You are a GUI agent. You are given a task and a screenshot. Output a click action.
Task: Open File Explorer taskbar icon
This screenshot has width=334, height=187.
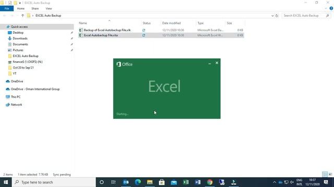point(150,182)
